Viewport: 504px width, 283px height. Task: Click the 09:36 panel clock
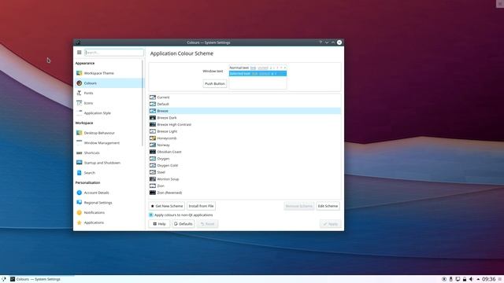point(488,279)
